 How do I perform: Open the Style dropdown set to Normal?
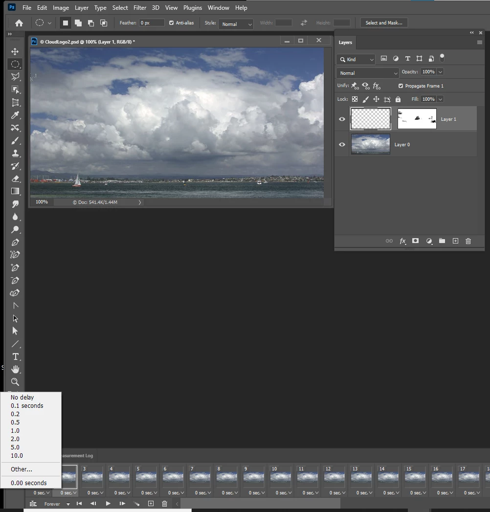tap(236, 24)
